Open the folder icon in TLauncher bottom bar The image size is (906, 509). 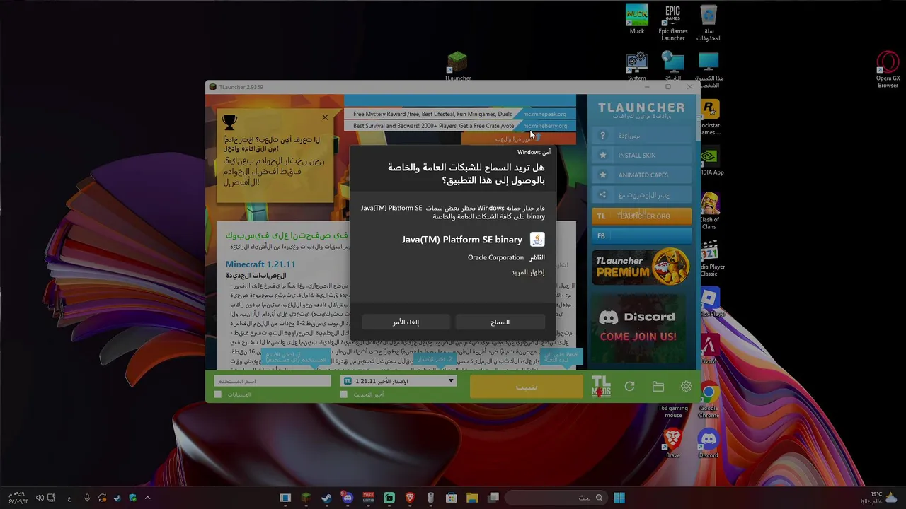point(658,387)
